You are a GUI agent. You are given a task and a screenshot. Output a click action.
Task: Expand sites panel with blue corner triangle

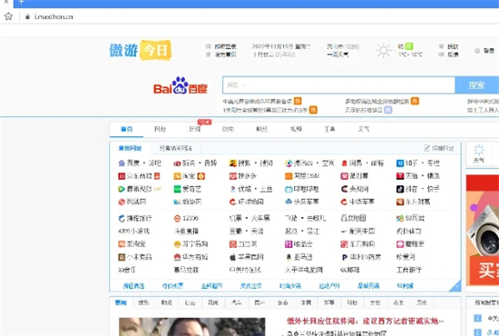click(455, 286)
